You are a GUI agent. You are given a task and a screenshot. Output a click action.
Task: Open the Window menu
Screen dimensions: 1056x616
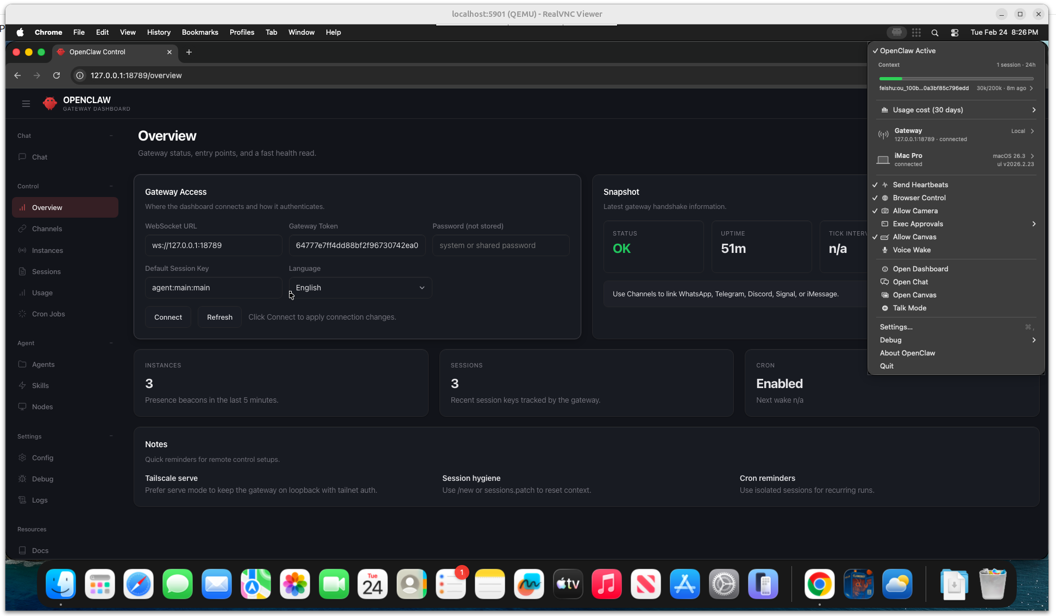click(301, 33)
